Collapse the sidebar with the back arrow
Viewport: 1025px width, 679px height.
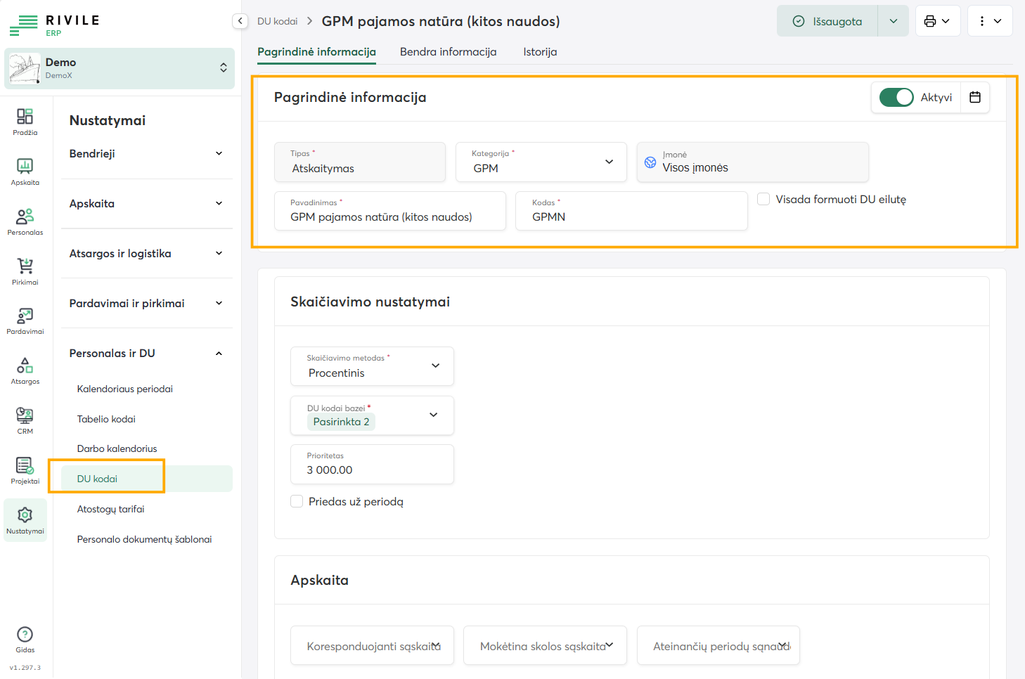tap(240, 21)
